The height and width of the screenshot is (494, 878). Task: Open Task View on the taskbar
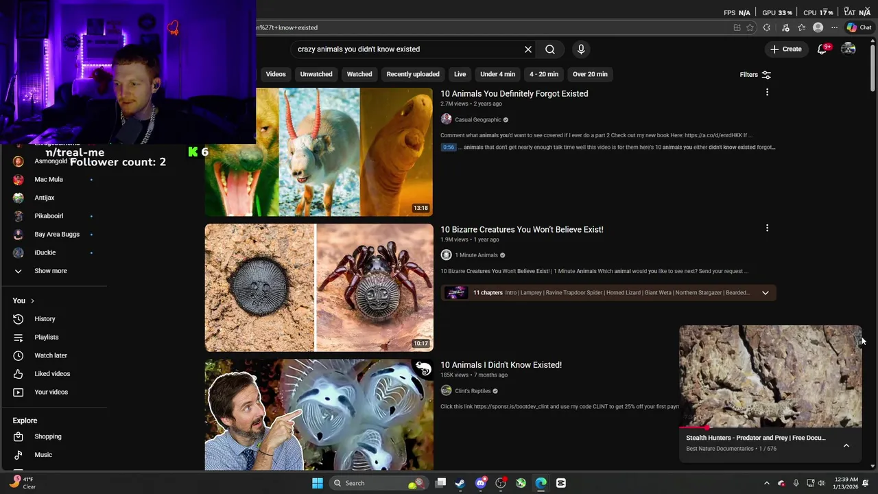point(441,483)
